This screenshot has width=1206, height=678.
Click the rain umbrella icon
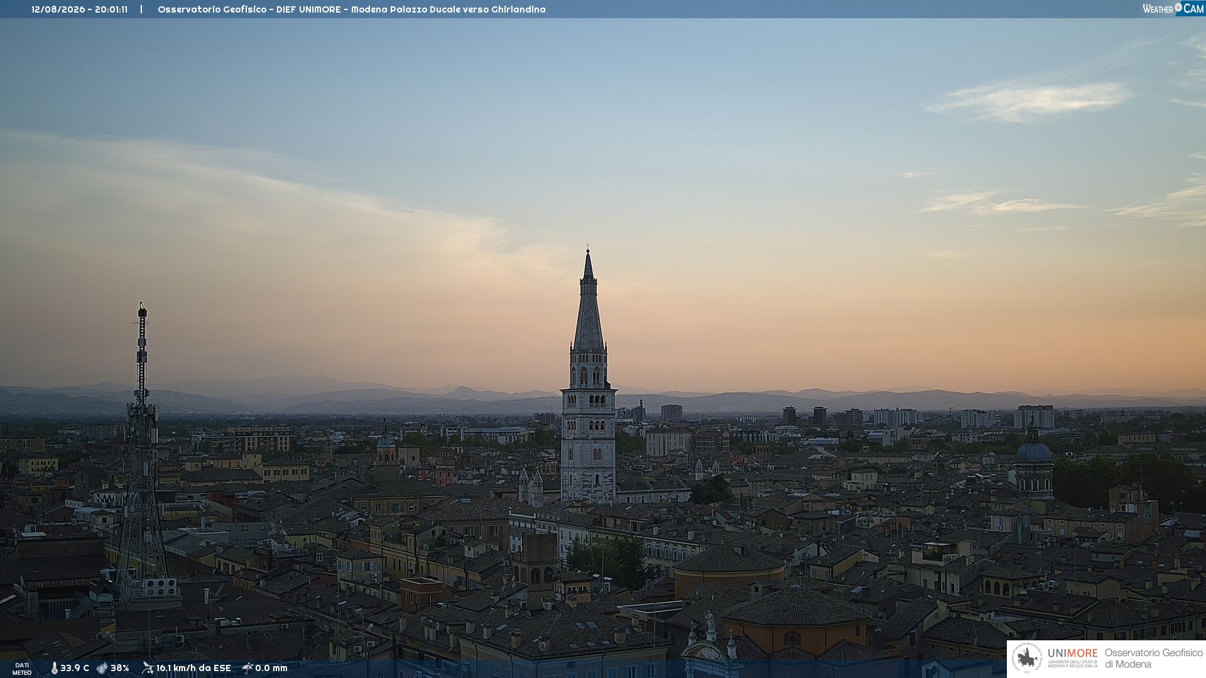coord(247,668)
